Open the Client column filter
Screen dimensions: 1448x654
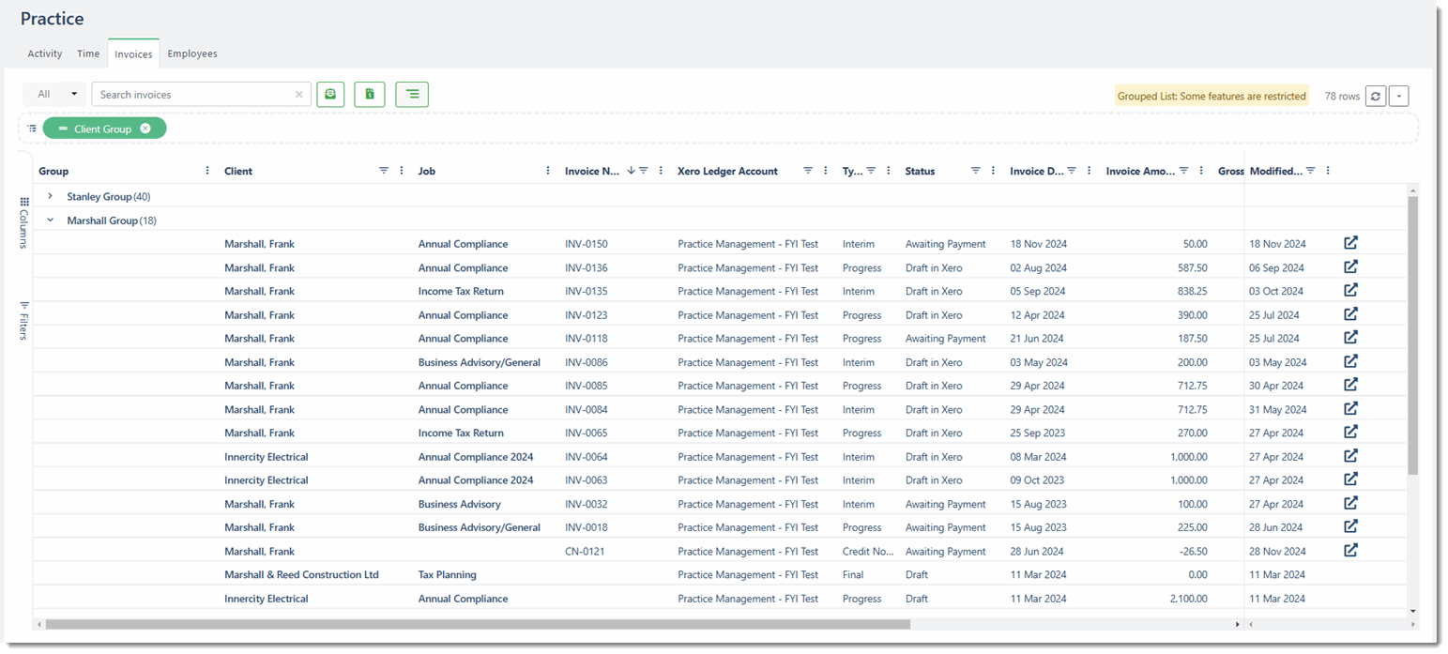pos(384,171)
